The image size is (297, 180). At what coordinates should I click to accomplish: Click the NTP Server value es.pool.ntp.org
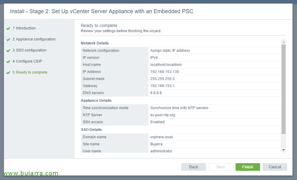click(x=163, y=115)
